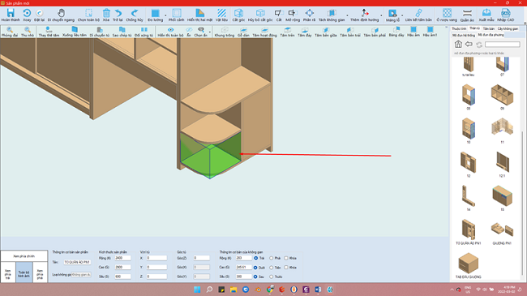Open the Cây không gian tab
527x296 pixels.
[508, 29]
